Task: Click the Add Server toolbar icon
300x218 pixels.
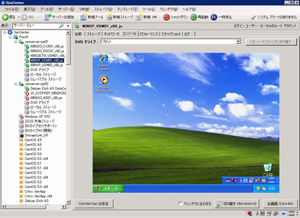Action: [x=47, y=17]
